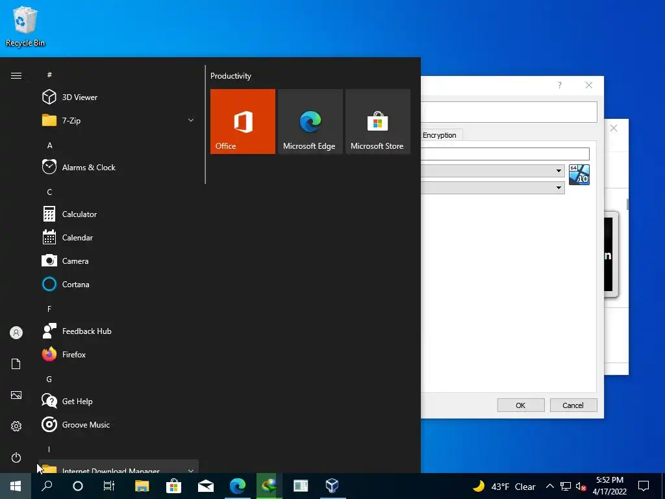Open the Recycle Bin desktop icon

tap(25, 26)
